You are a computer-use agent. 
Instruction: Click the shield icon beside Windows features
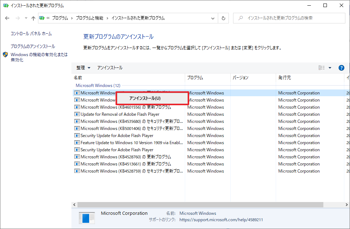(5, 55)
